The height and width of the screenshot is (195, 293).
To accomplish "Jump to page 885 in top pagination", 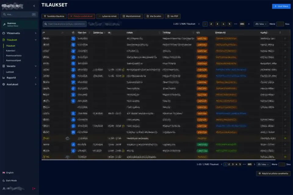I will click(242, 24).
